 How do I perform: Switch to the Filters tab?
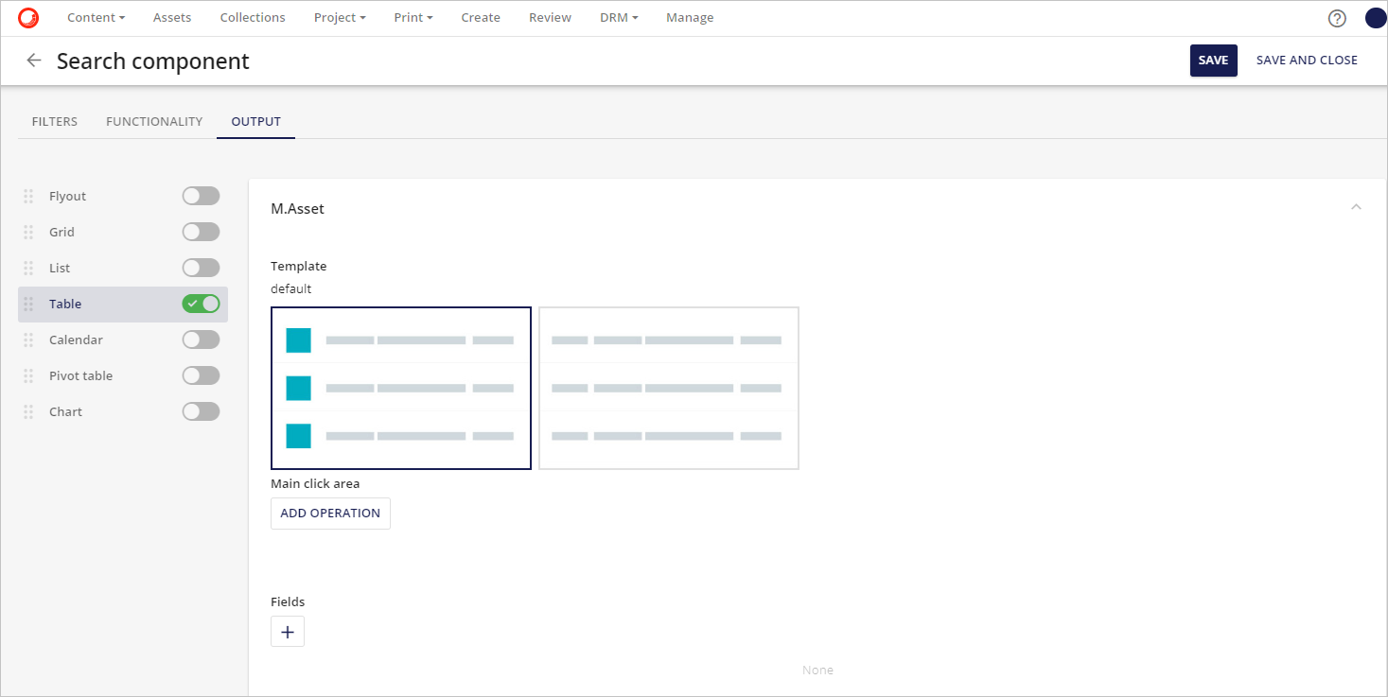point(55,122)
